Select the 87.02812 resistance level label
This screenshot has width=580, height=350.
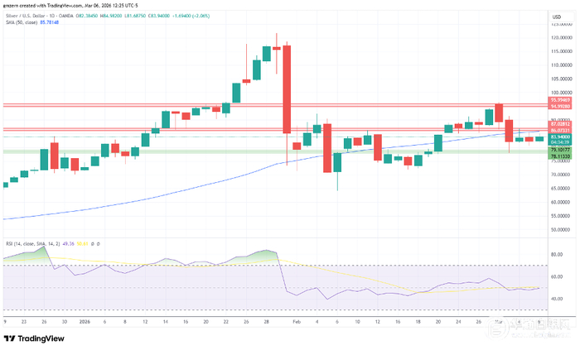(x=560, y=124)
